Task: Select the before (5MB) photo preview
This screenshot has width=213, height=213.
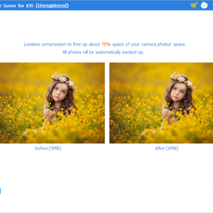Action: 52,103
